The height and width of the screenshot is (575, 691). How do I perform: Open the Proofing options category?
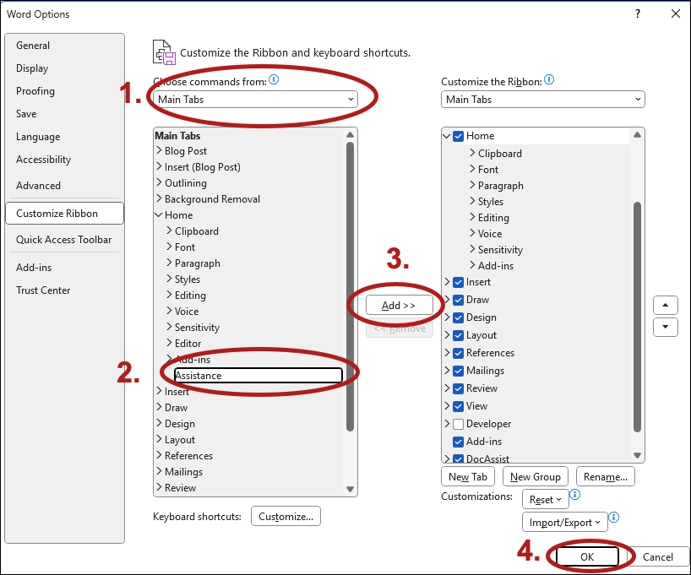pos(35,91)
